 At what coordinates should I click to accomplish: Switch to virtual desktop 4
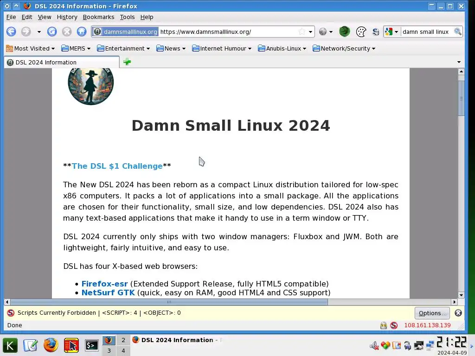[123, 350]
